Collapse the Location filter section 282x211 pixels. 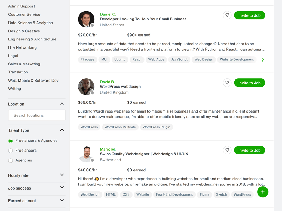pyautogui.click(x=62, y=104)
